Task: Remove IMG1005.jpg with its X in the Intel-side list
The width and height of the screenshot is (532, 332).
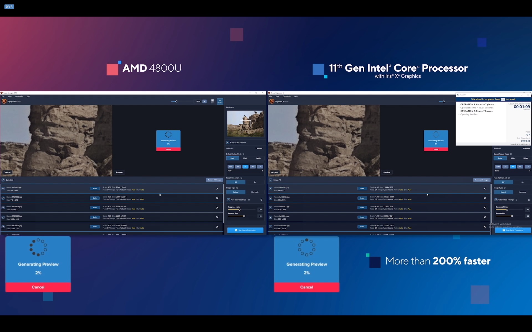Action: [x=485, y=227]
